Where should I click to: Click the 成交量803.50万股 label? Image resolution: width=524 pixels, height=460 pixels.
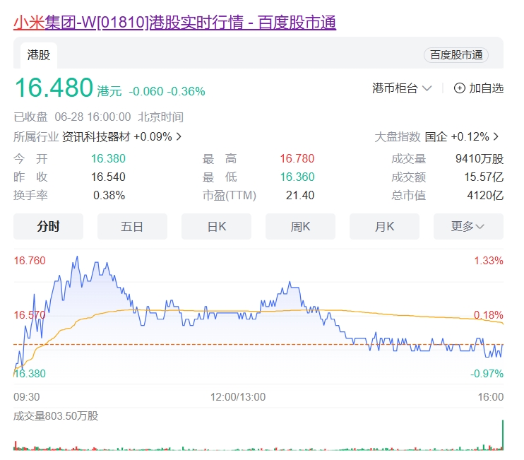[56, 416]
